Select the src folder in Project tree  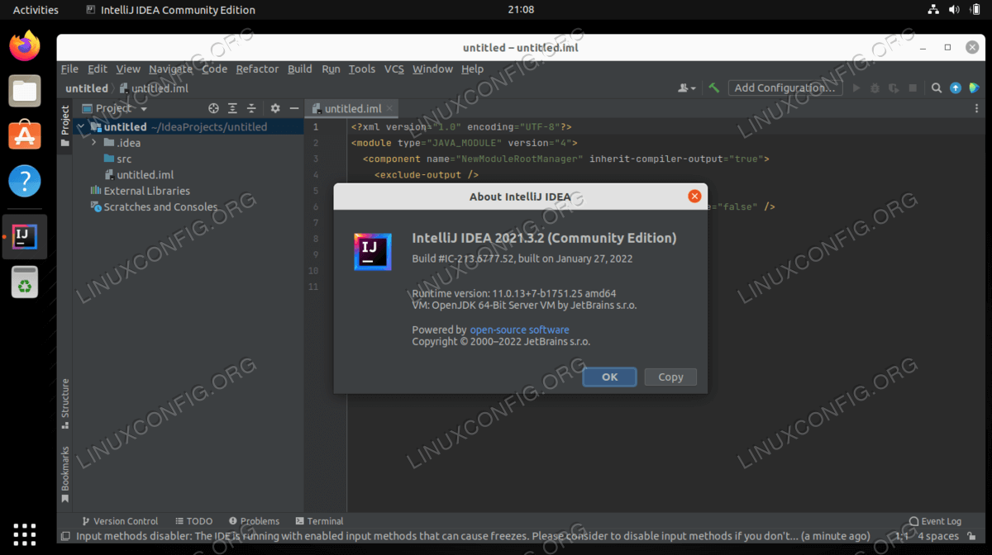point(117,159)
